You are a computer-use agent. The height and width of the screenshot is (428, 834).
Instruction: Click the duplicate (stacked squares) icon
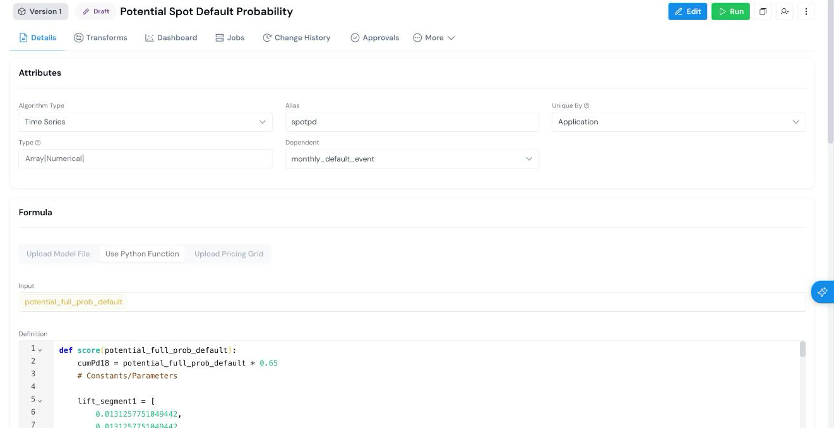coord(763,11)
